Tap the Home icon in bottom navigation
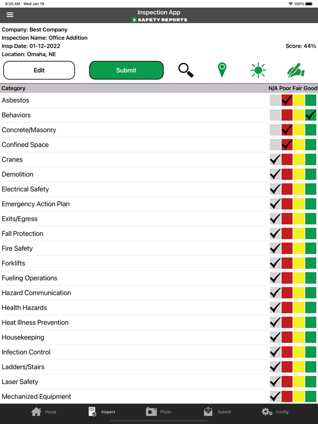 pyautogui.click(x=35, y=411)
